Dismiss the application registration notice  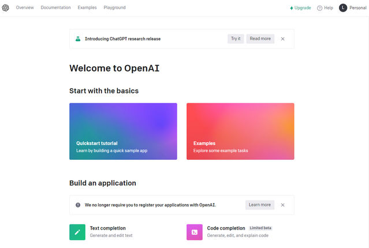[282, 205]
